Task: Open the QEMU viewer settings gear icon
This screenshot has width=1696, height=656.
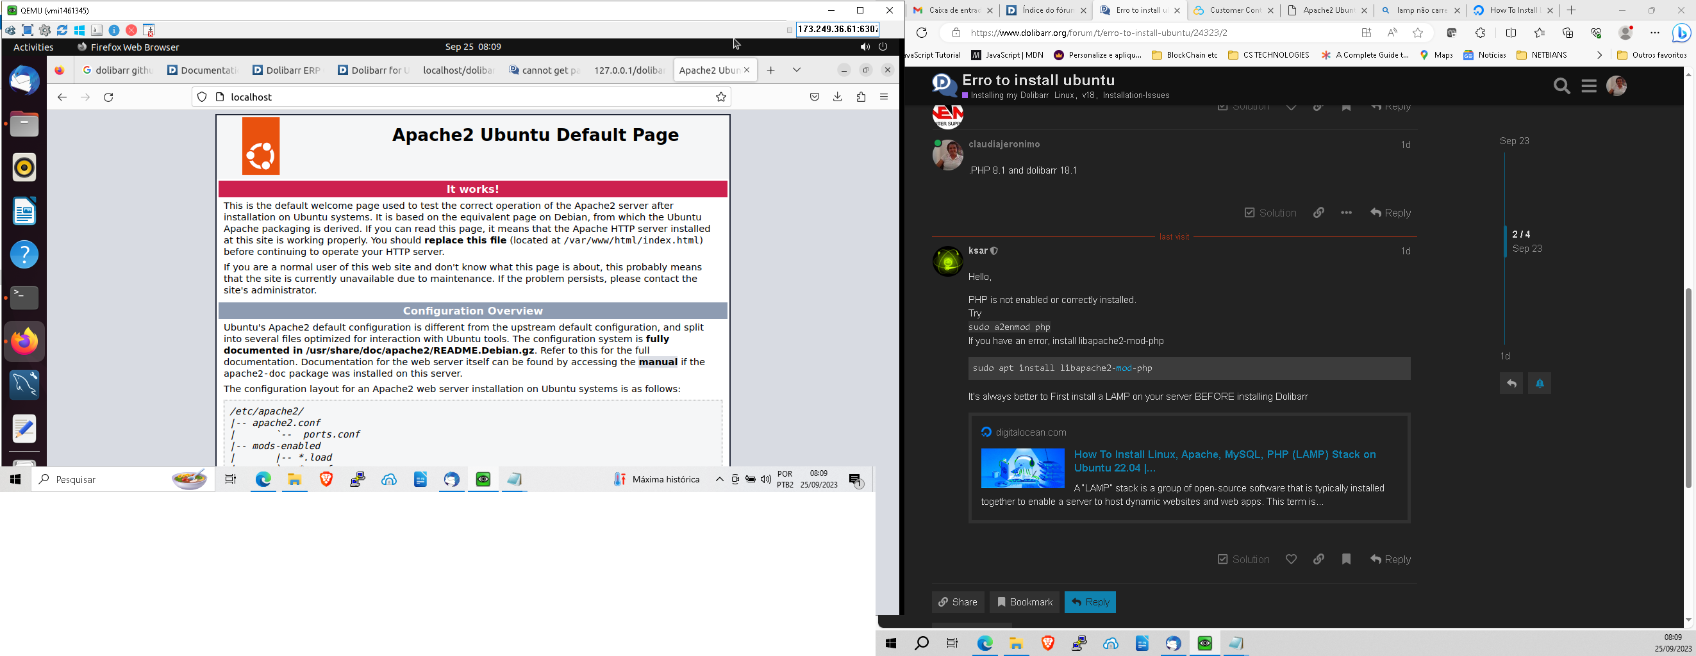Action: 45,30
